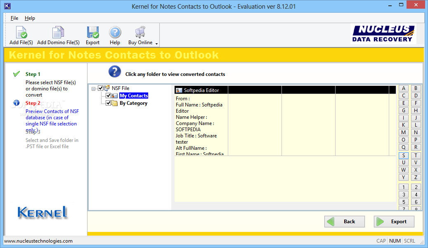Click the Step 1 green checkmark icon

pos(17,74)
